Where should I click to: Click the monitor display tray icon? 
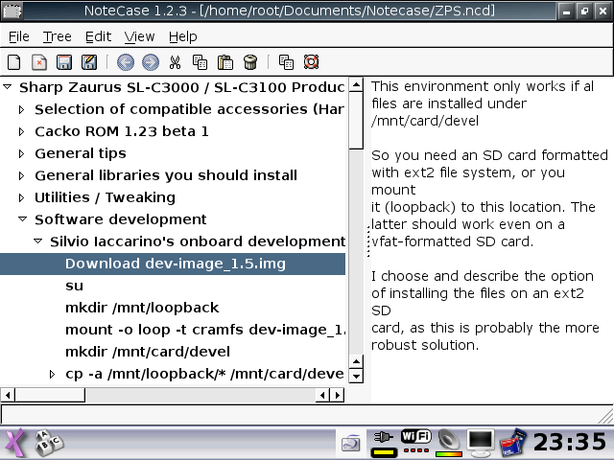[481, 443]
